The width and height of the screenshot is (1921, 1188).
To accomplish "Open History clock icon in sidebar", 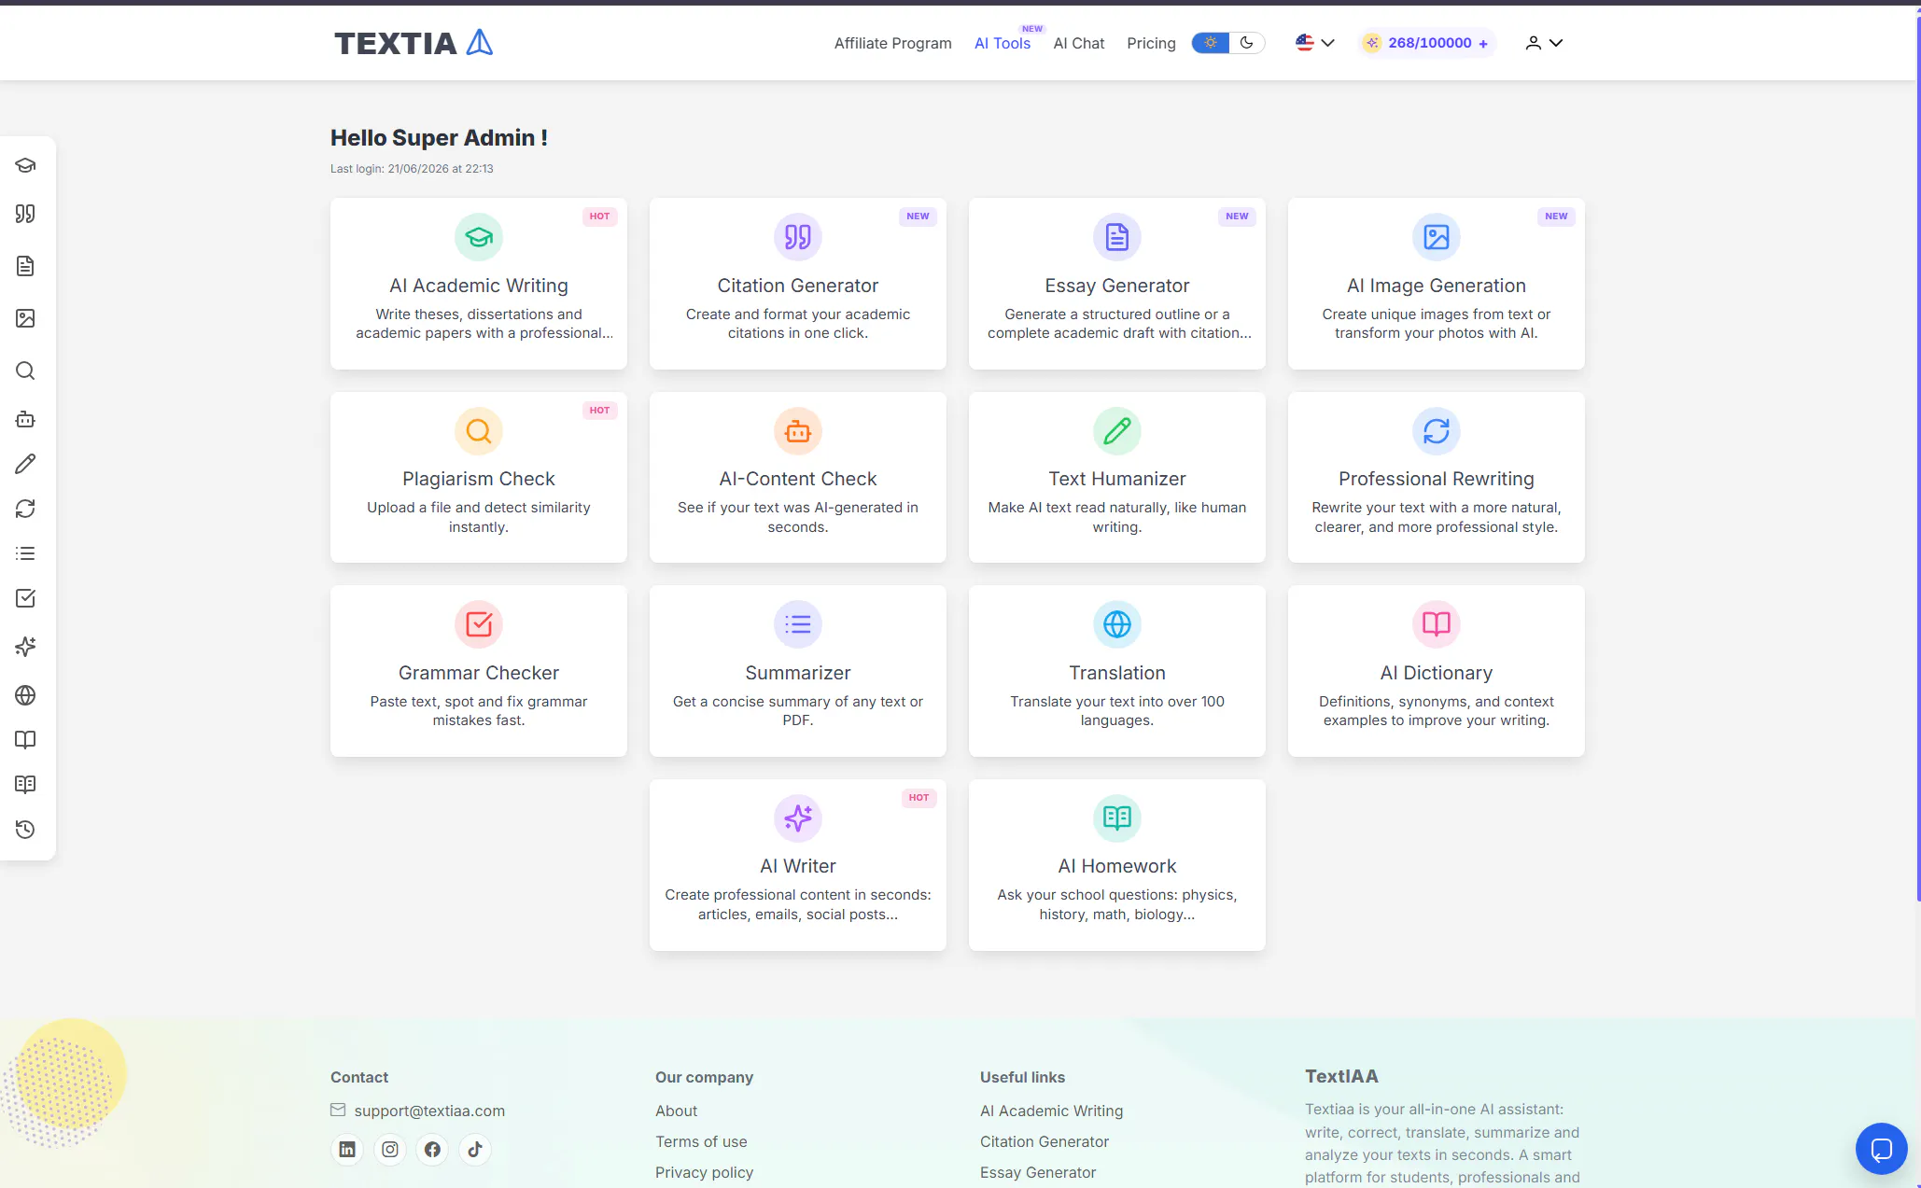I will pyautogui.click(x=25, y=830).
